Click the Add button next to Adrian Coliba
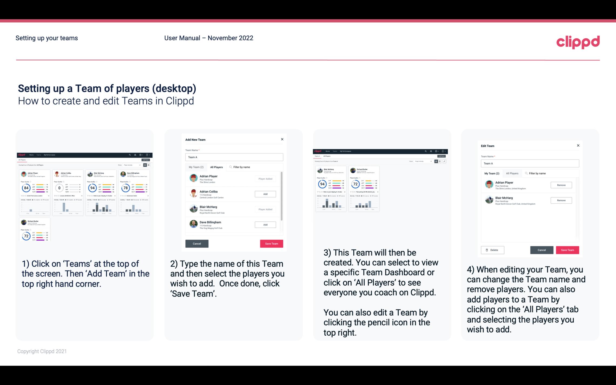Image resolution: width=616 pixels, height=385 pixels. [265, 194]
